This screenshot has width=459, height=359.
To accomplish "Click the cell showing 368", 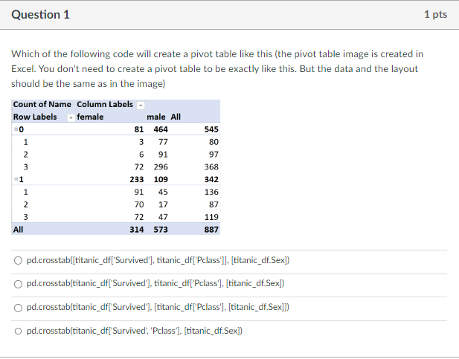I will pyautogui.click(x=211, y=166).
